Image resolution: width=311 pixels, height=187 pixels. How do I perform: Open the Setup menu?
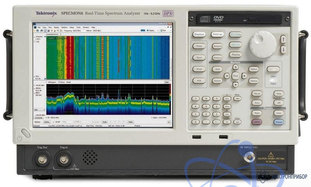point(72,28)
